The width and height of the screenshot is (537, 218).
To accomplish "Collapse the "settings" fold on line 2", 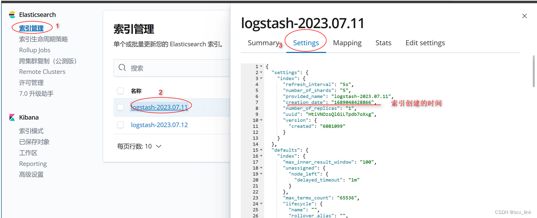I will (261, 72).
